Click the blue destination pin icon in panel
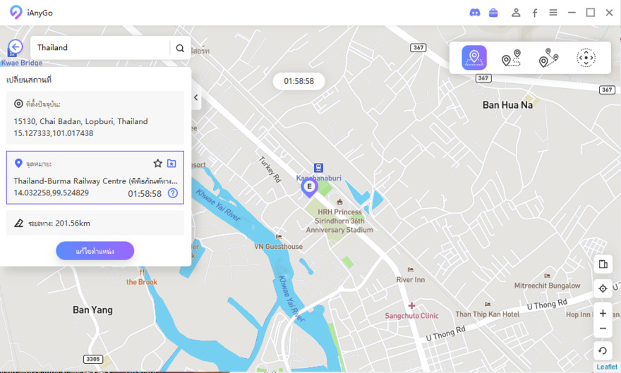The image size is (621, 373). [x=18, y=163]
